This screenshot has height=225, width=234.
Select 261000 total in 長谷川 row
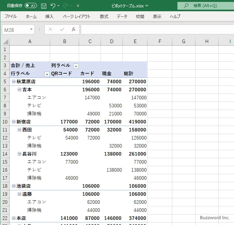(135, 154)
